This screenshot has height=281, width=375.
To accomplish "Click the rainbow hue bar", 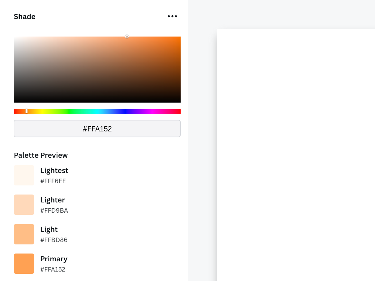I will 97,111.
